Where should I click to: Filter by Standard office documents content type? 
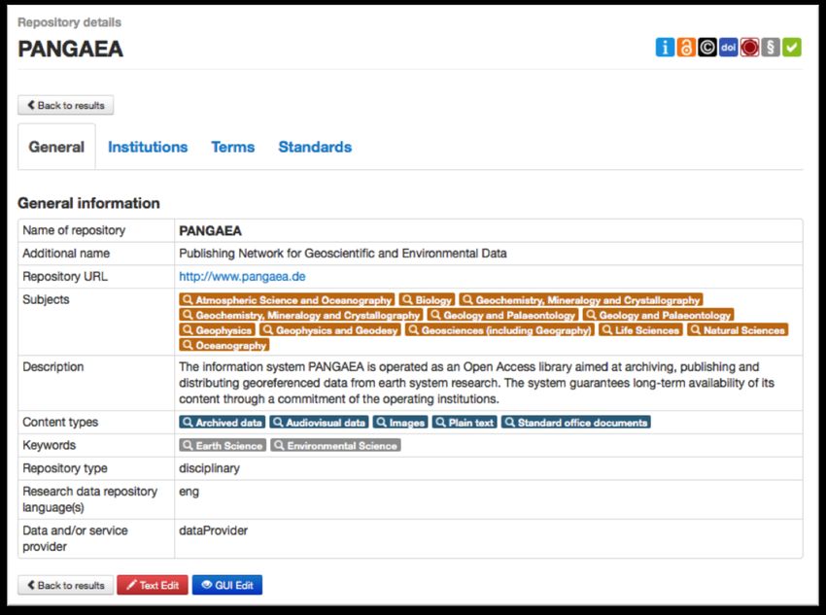(576, 423)
